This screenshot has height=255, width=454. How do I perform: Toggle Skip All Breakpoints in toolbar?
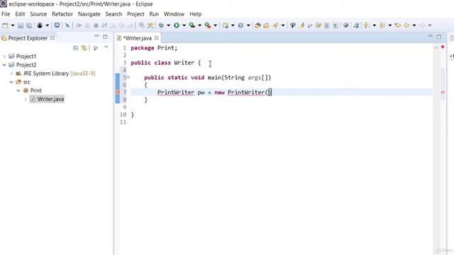click(x=67, y=25)
